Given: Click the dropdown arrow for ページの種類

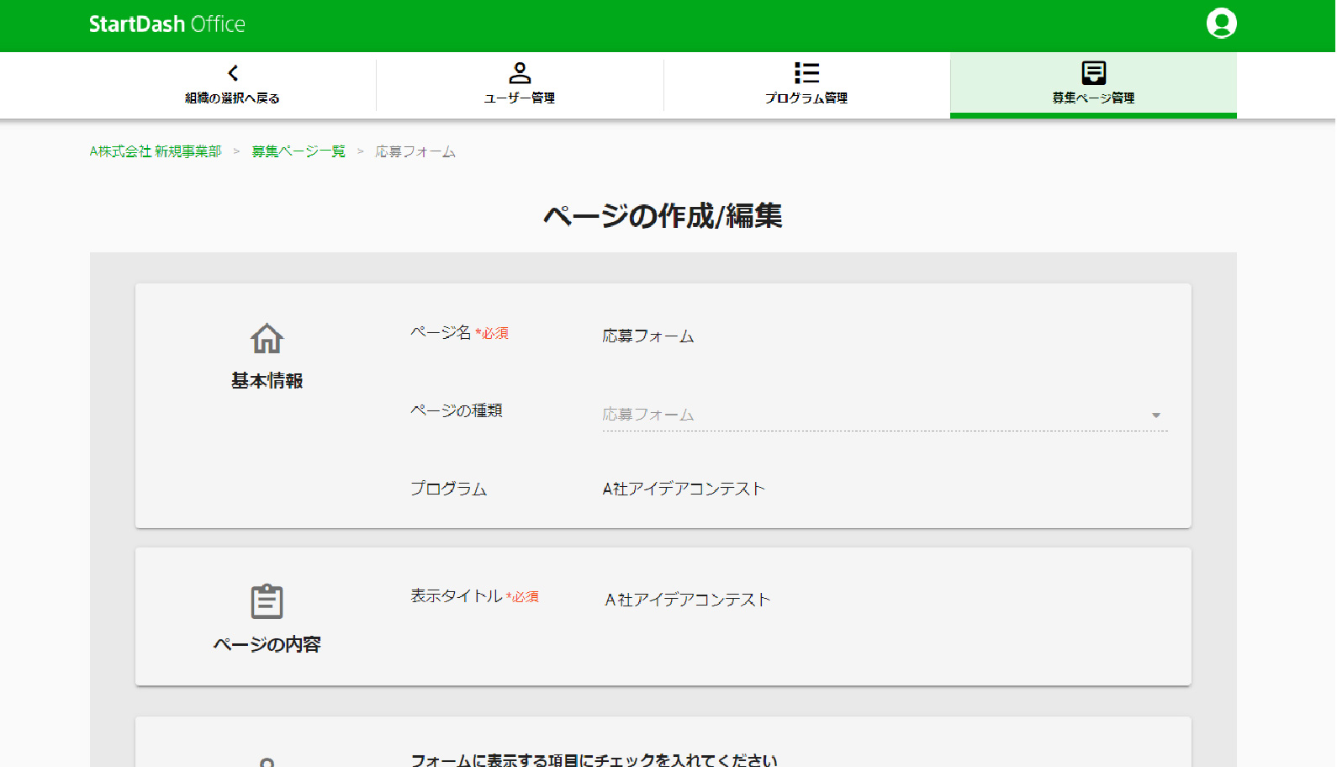Looking at the screenshot, I should pyautogui.click(x=1156, y=415).
